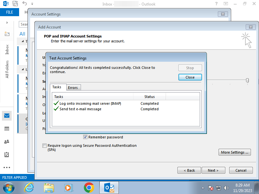Open the Mail view in navigation bar
259x194 pixels.
click(x=7, y=116)
